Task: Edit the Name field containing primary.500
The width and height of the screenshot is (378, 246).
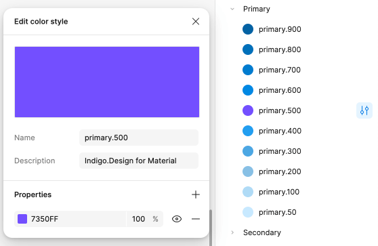Action: 139,138
